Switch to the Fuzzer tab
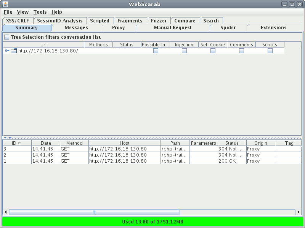This screenshot has width=305, height=228. (159, 20)
